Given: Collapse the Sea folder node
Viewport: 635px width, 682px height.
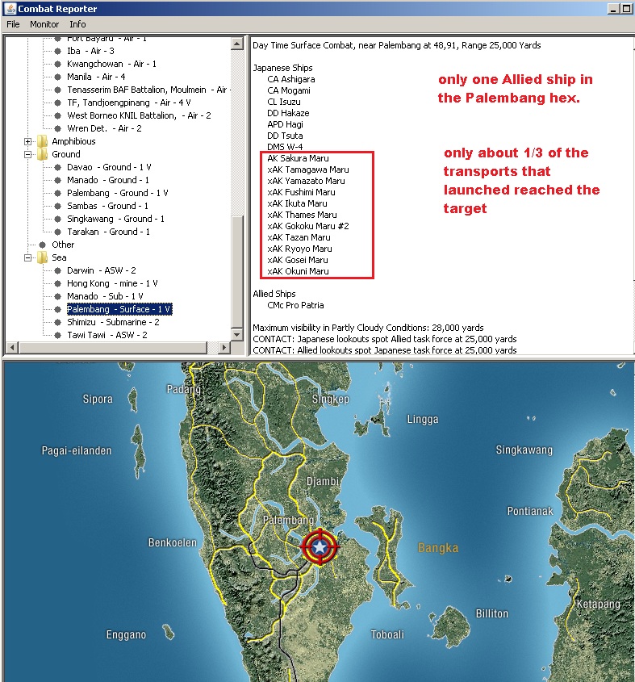Looking at the screenshot, I should coord(27,257).
